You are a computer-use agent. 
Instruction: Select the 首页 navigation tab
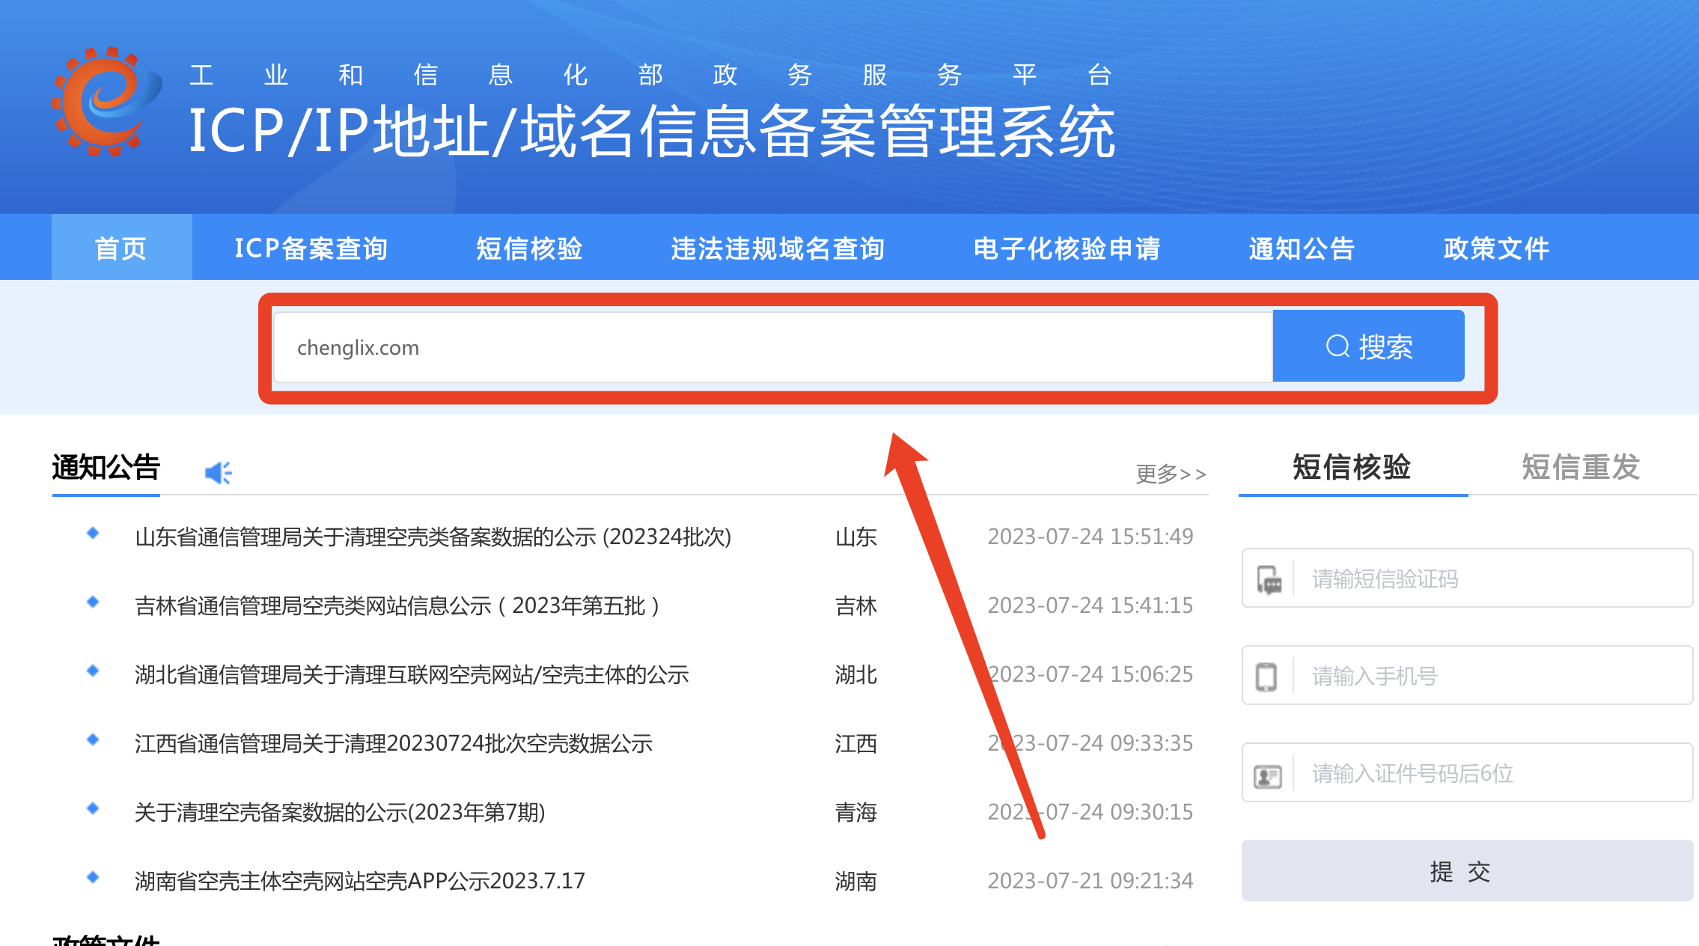121,248
